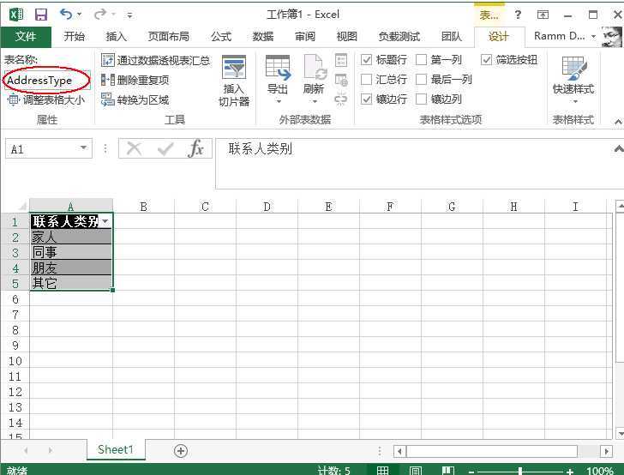Click the fx Insert Function icon
624x475 pixels.
(195, 148)
